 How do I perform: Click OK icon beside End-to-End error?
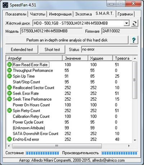(x=9, y=139)
